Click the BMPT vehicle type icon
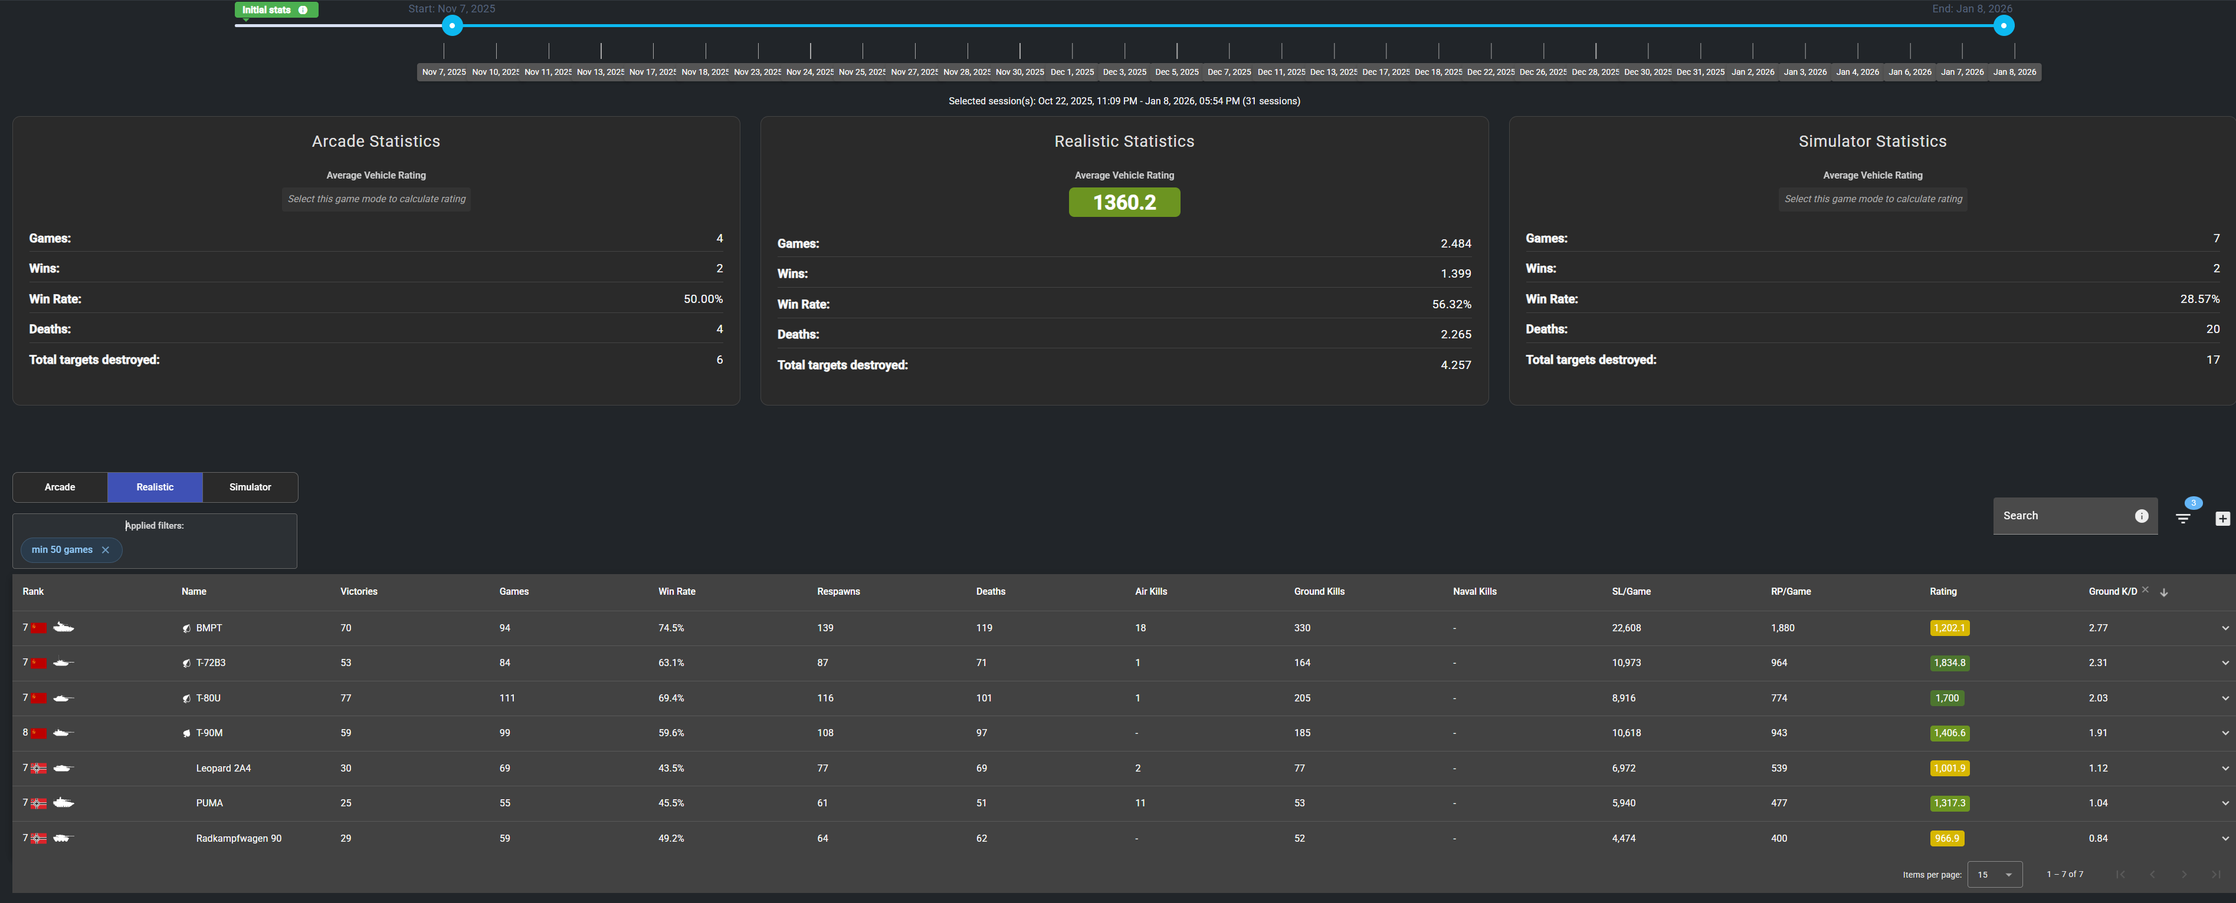The height and width of the screenshot is (903, 2236). (63, 627)
